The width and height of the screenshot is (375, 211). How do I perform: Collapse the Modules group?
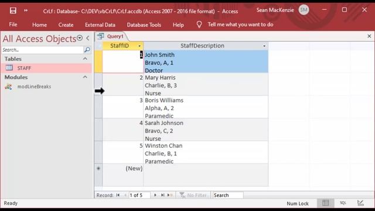click(x=85, y=77)
